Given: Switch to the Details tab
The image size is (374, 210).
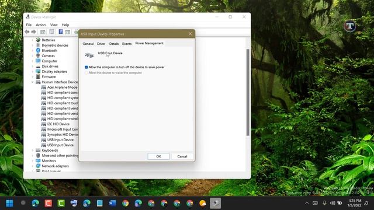Looking at the screenshot, I should click(114, 44).
